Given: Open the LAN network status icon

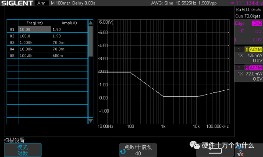Looking at the screenshot, I should tap(241, 153).
